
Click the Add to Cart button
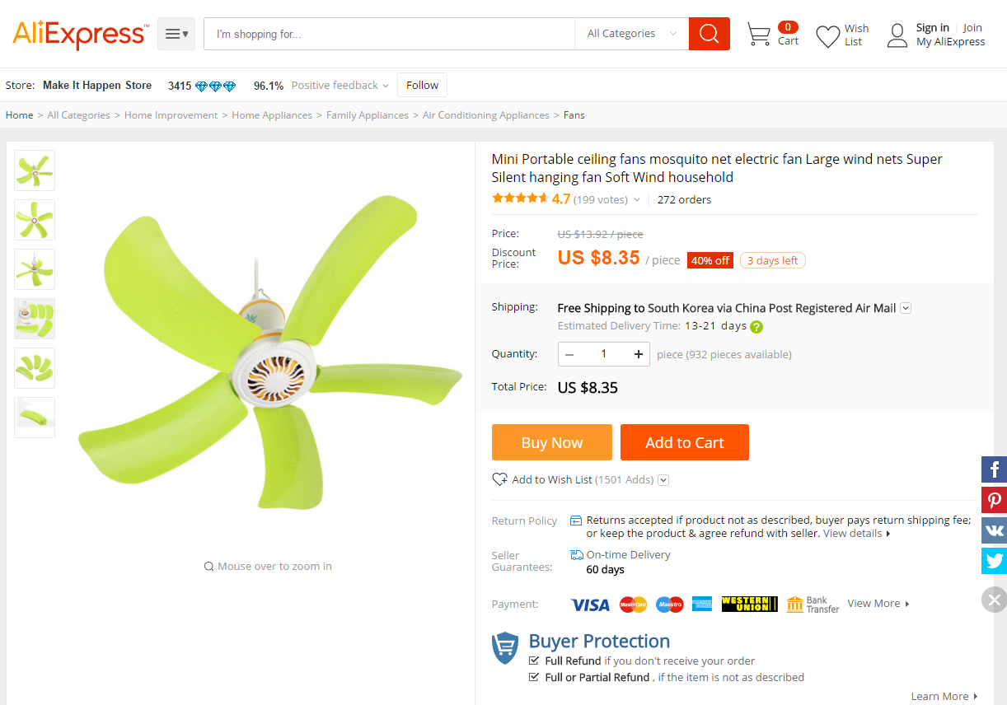click(x=684, y=442)
